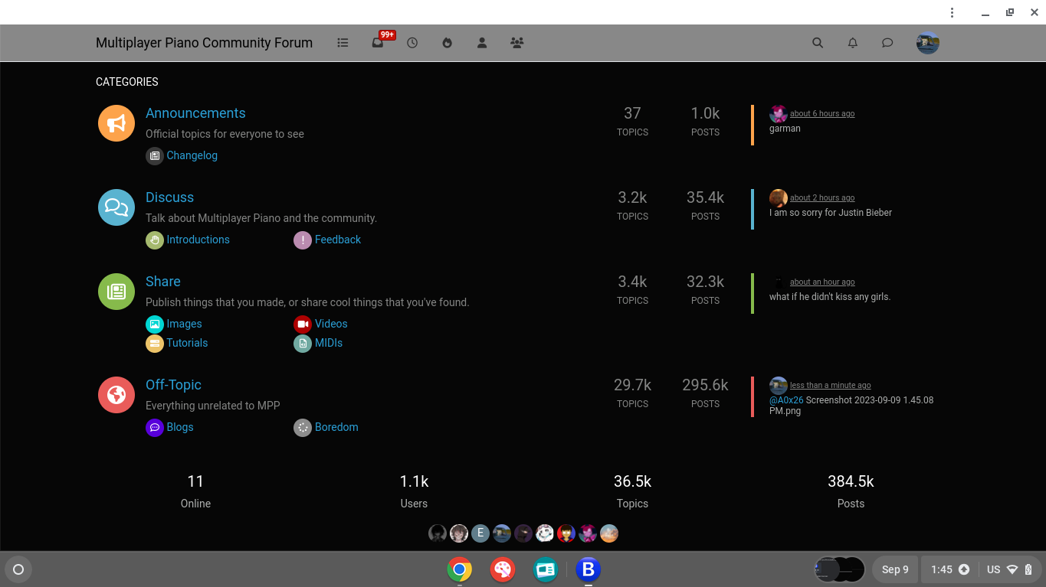
Task: Open the Changelog subcategory link
Action: tap(192, 155)
